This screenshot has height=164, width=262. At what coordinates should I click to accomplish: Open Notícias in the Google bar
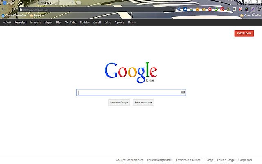[85, 22]
